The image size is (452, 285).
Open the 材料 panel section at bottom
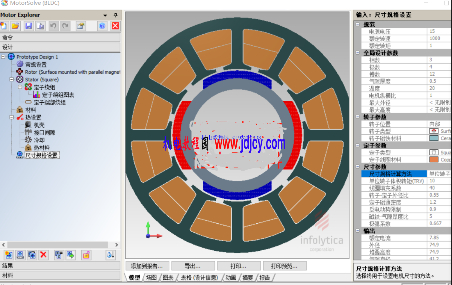click(60, 275)
